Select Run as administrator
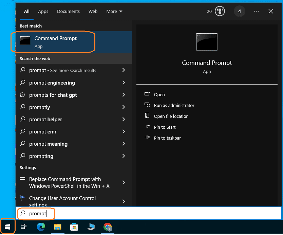This screenshot has width=283, height=235. tap(174, 105)
